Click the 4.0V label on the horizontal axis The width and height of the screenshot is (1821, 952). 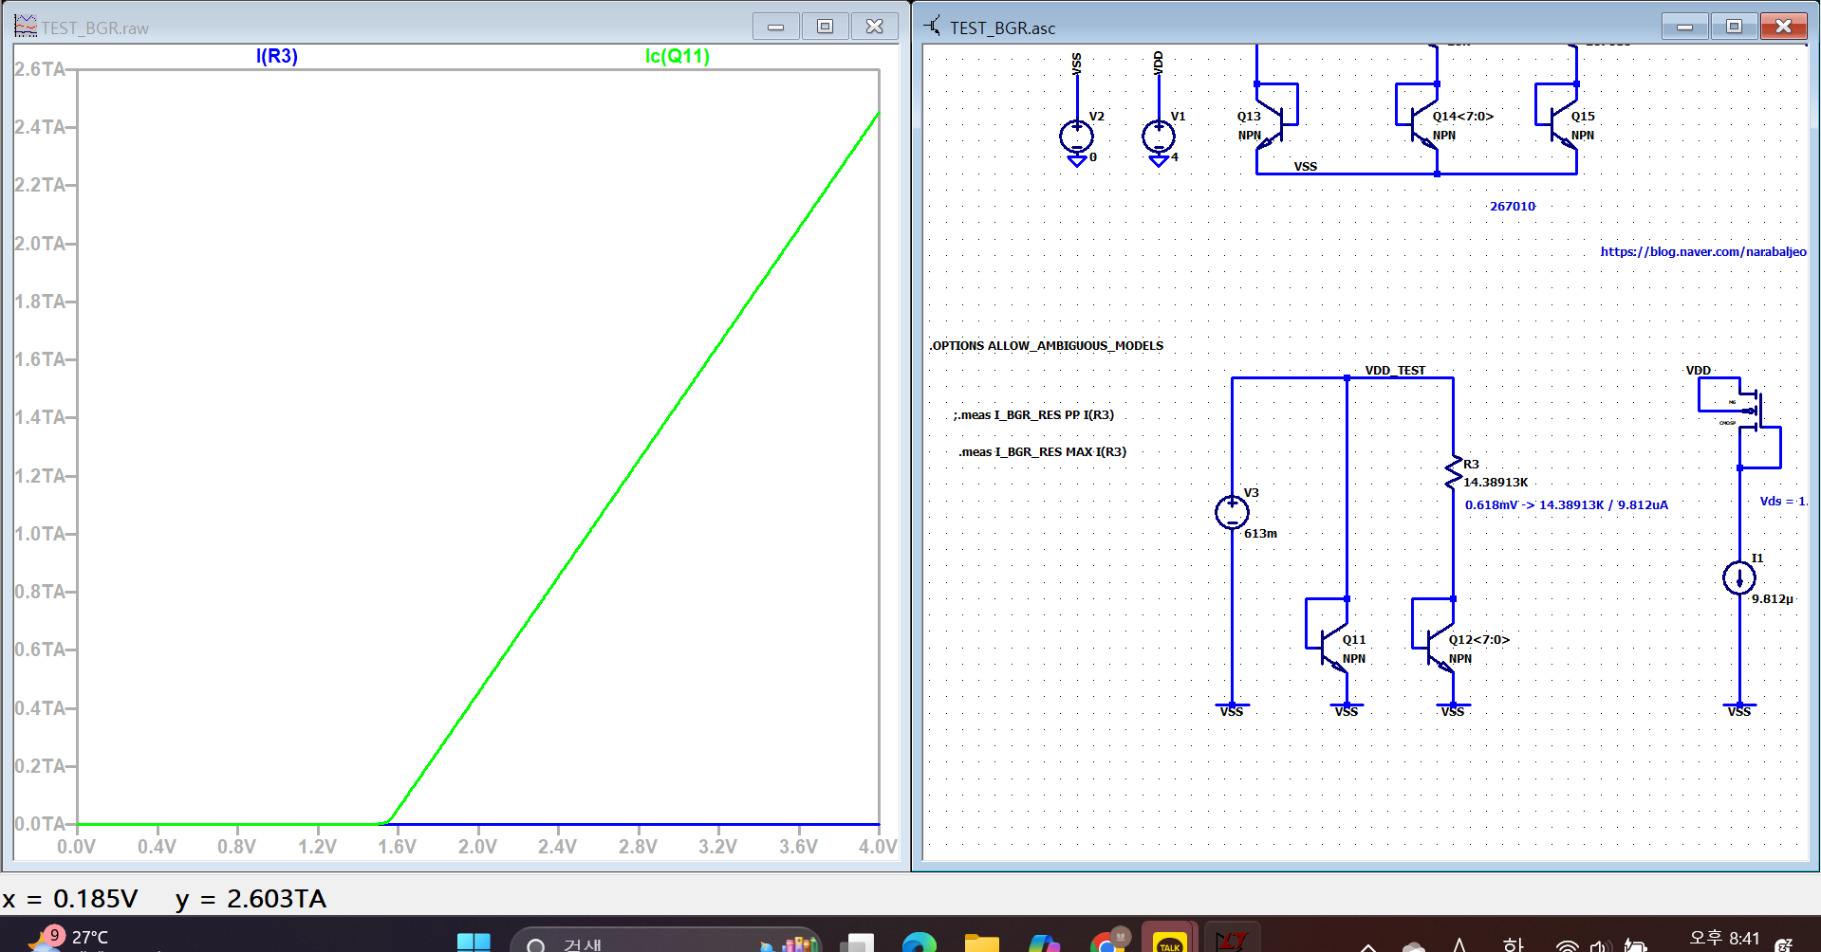878,846
